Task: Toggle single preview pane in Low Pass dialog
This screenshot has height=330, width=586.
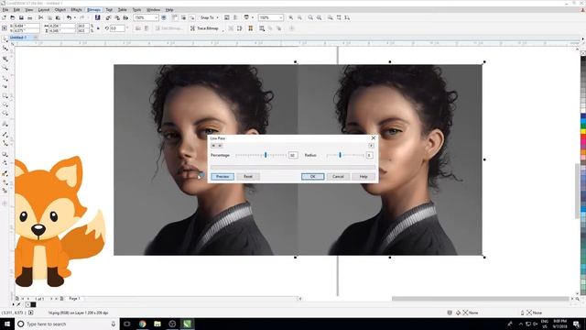Action: [213, 146]
